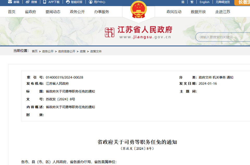Select 走进江苏 in the navigation bar
The width and height of the screenshot is (250, 165).
pyautogui.click(x=223, y=12)
